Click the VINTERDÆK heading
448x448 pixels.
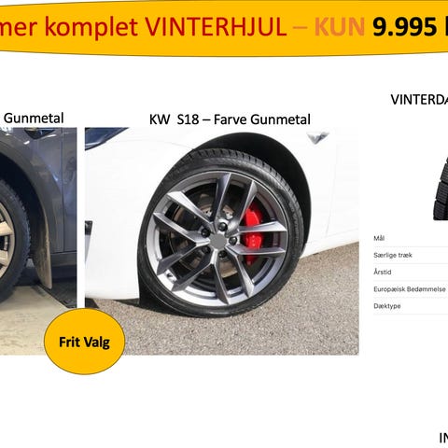[x=419, y=100]
